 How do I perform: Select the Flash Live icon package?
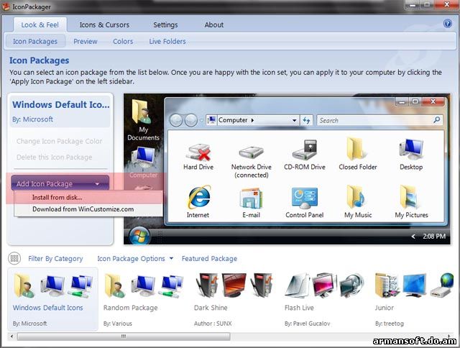(x=324, y=299)
